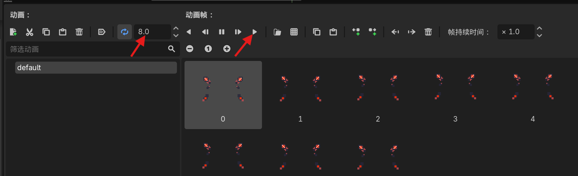Screen dimensions: 578x176
Task: Move selected frame right
Action: click(412, 32)
